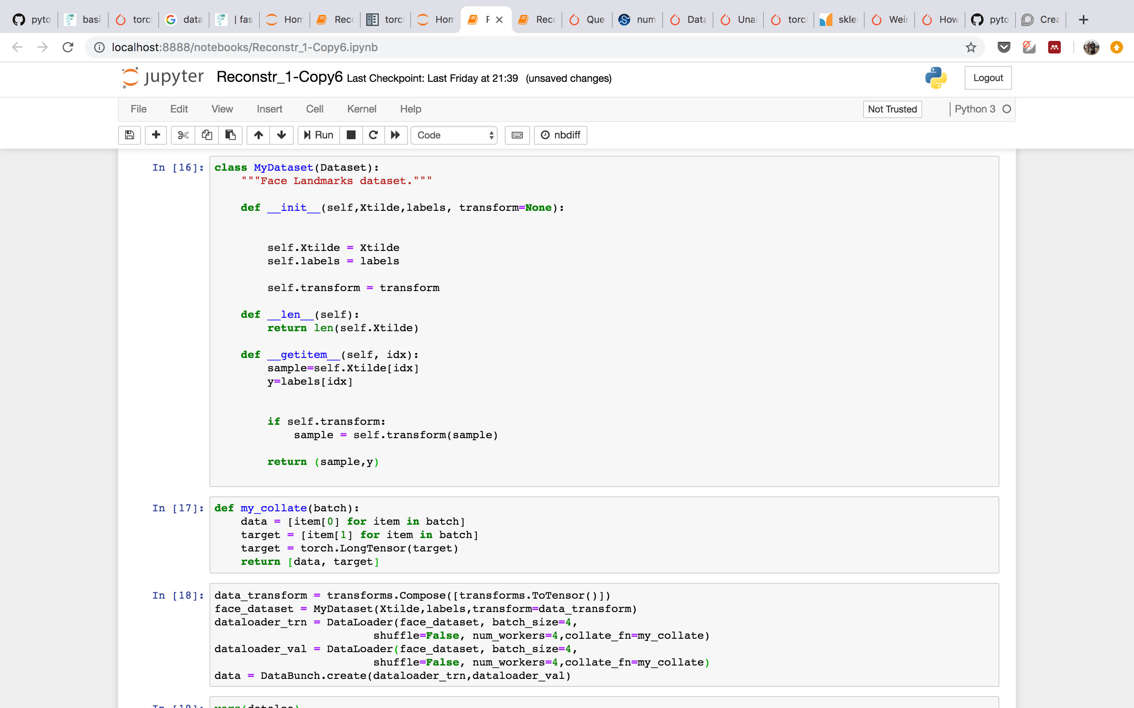Insert a cell below with the plus icon
The width and height of the screenshot is (1134, 708).
(x=156, y=135)
